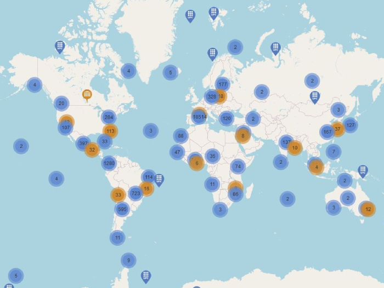This screenshot has height=288, width=384.
Task: Select the blue pin near Antarctica
Action: (x=145, y=276)
